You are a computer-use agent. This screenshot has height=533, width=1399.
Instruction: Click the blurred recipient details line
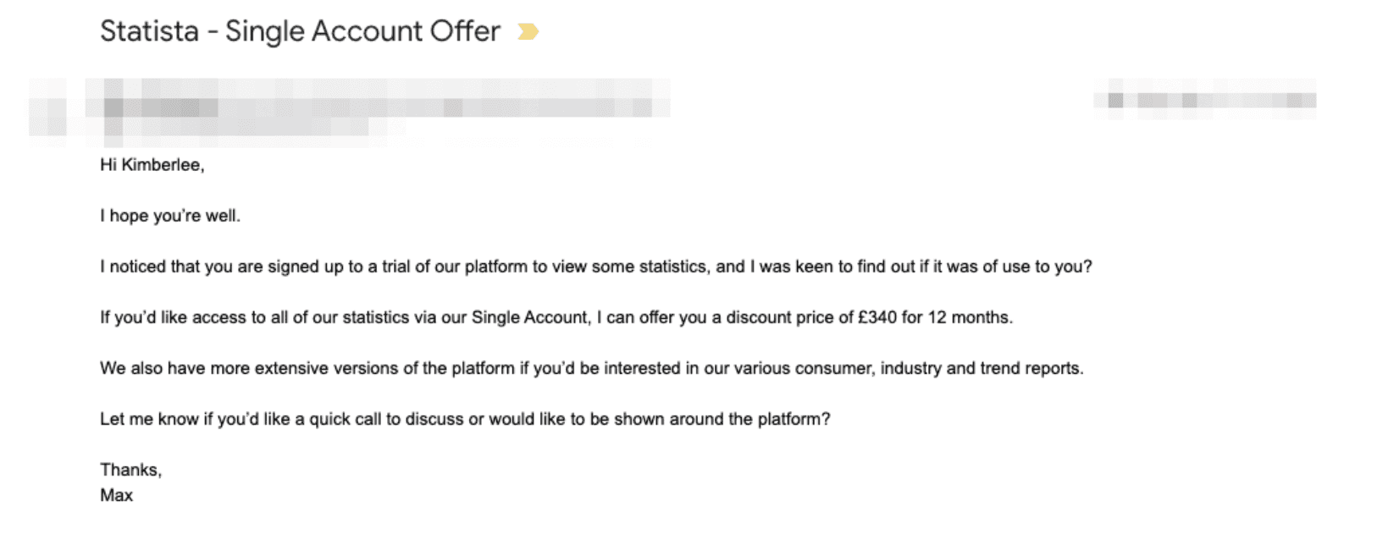246,127
